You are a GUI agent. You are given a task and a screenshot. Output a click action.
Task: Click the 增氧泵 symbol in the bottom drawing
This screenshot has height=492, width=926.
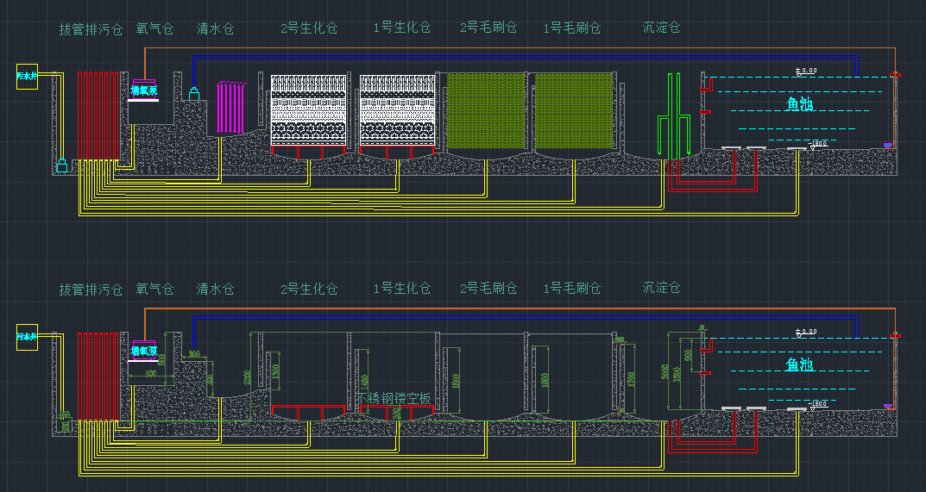tap(143, 351)
